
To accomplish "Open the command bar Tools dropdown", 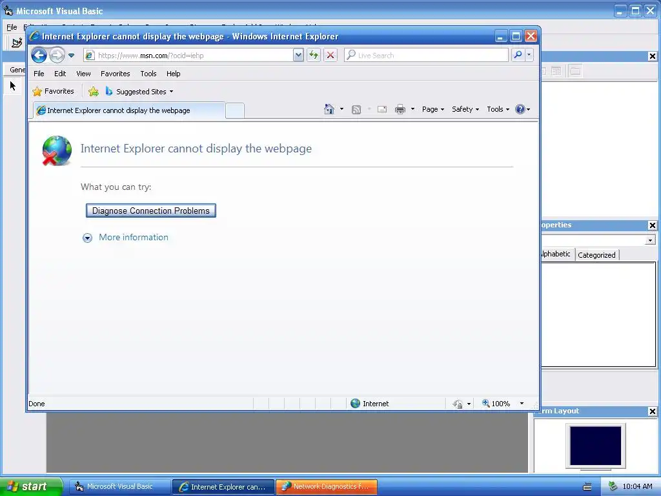I will coord(498,109).
